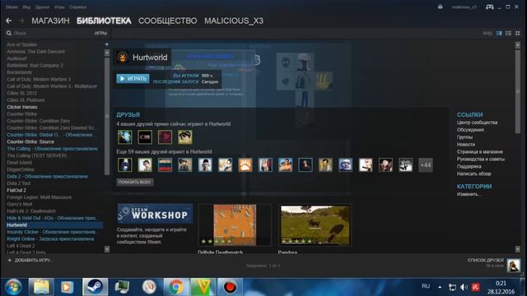Click network tray icon

coord(452,287)
